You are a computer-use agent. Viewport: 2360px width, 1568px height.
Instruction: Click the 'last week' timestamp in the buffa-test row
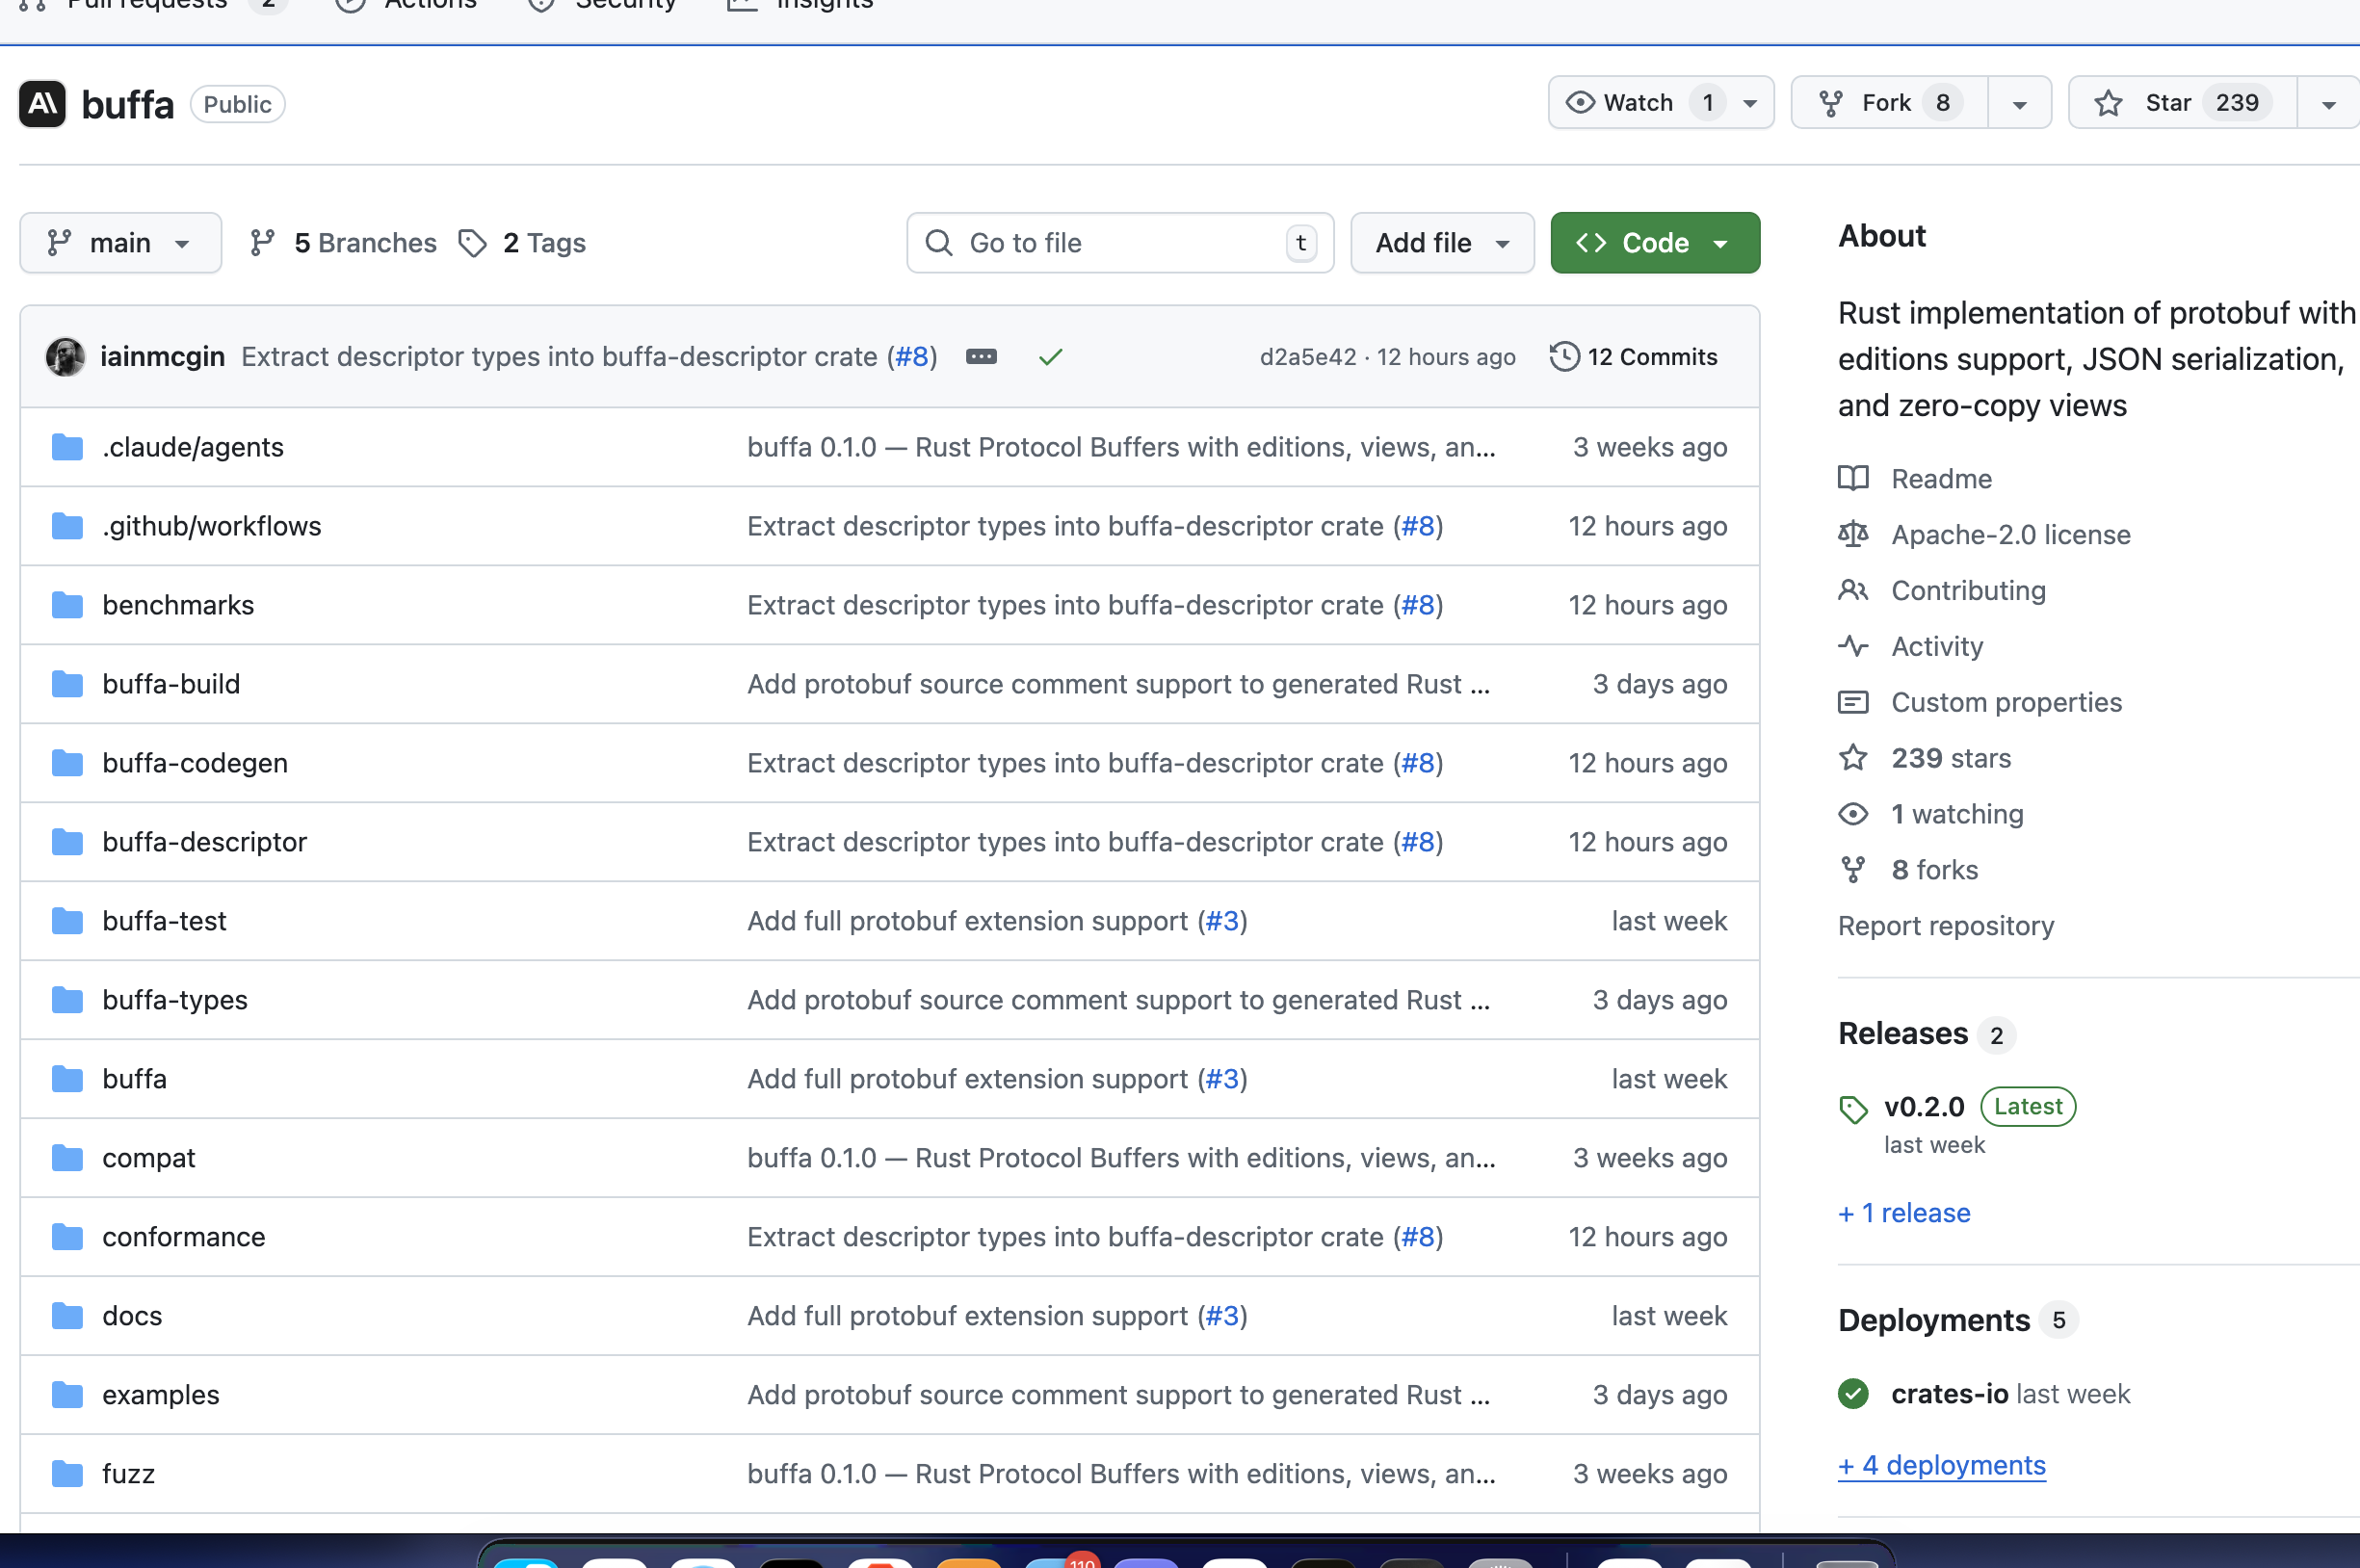click(x=1669, y=921)
